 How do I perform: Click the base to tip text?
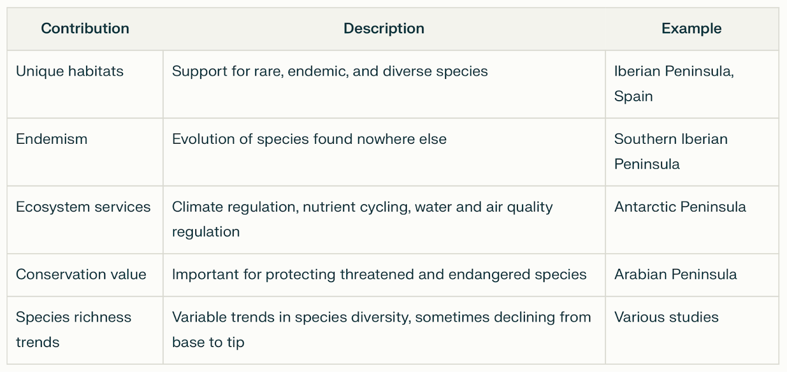pos(208,342)
